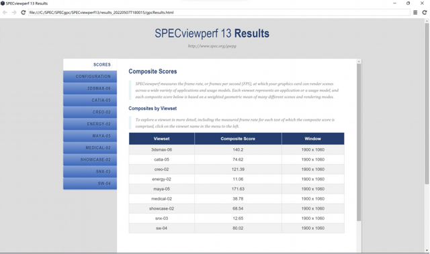The image size is (430, 254).
Task: Click the maya-05 table cell
Action: point(161,189)
